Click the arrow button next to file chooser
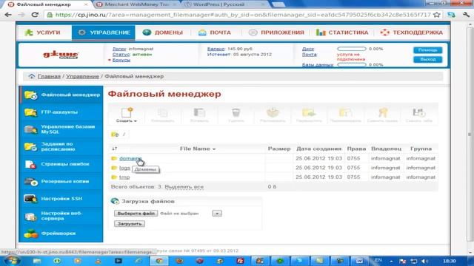This screenshot has height=266, width=474. [217, 214]
